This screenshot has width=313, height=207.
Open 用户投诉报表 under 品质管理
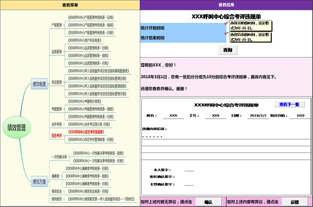pyautogui.click(x=85, y=40)
